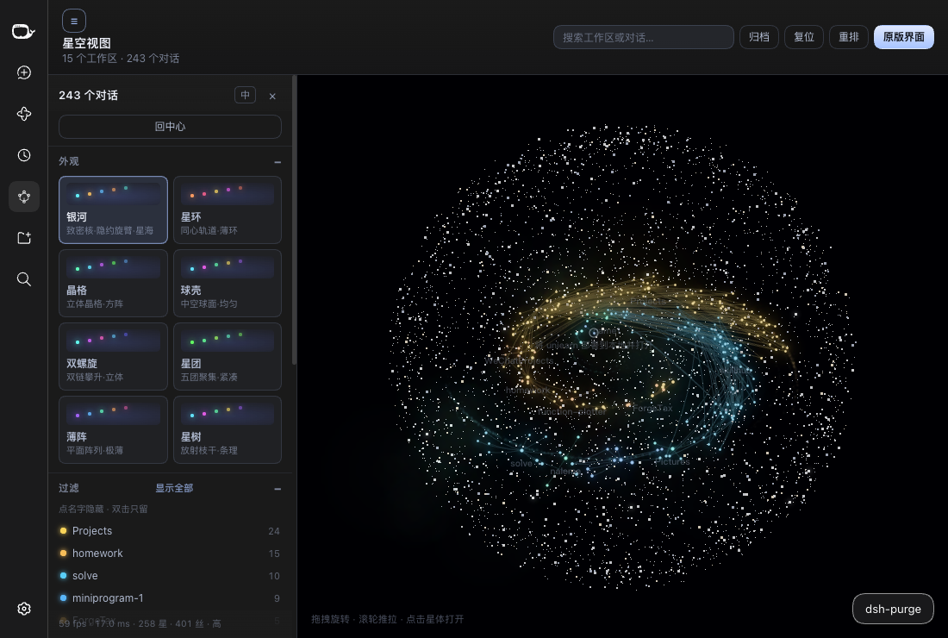Toggle homework filter row
The image size is (948, 638).
pyautogui.click(x=170, y=554)
